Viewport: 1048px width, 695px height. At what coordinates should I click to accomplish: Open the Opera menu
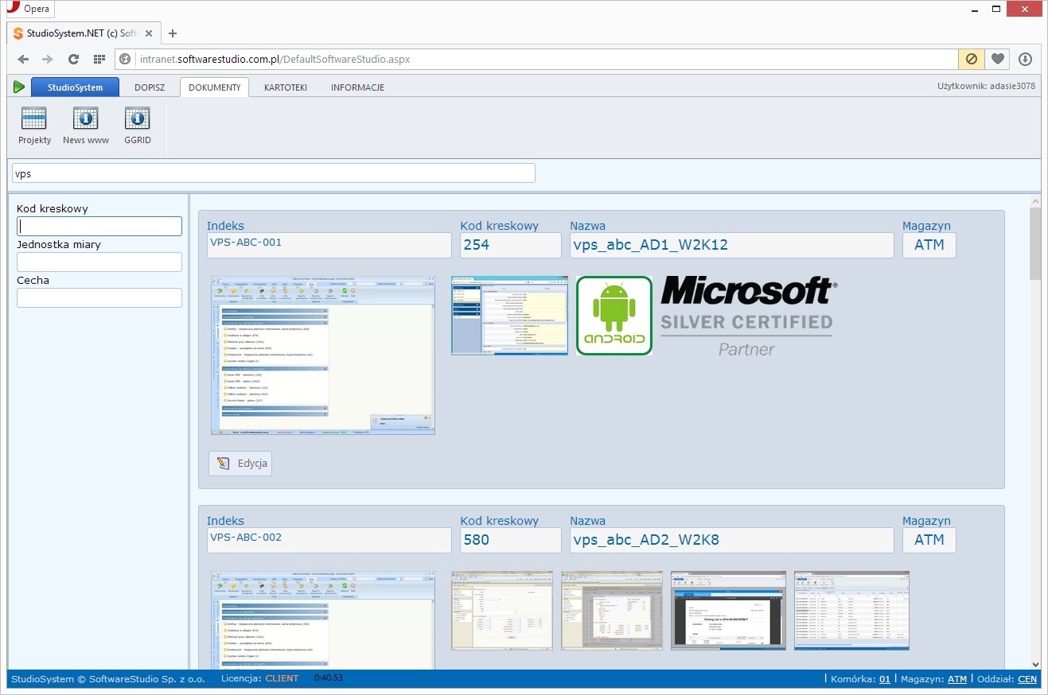(x=29, y=9)
